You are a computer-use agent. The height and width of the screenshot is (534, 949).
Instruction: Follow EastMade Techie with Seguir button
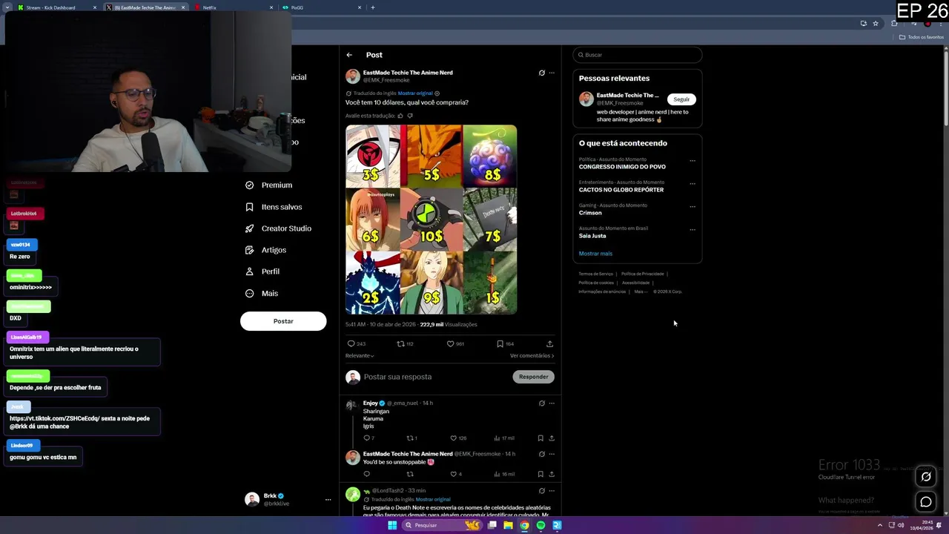681,99
